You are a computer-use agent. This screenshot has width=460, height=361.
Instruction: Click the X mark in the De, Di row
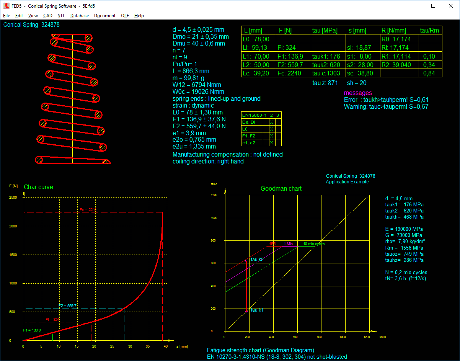(271, 122)
